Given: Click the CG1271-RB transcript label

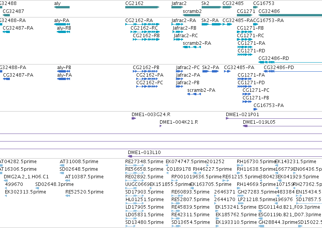Looking at the screenshot, I should point(250,28).
